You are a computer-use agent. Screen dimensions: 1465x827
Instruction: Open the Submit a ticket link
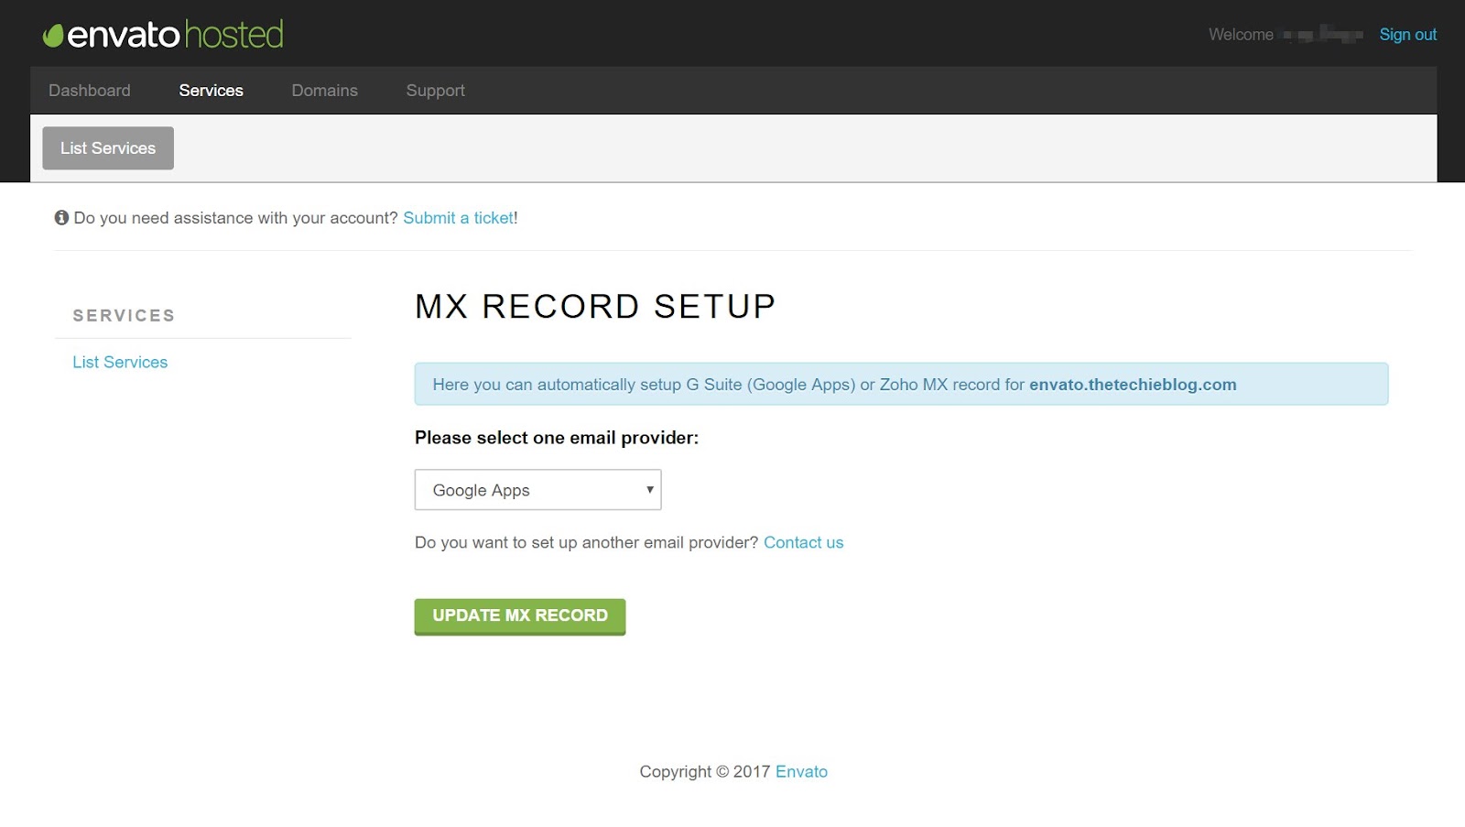pyautogui.click(x=459, y=218)
